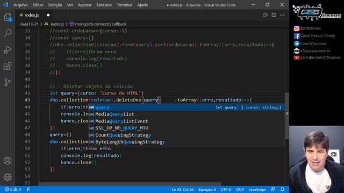Open the Seleção menu

[55, 5]
